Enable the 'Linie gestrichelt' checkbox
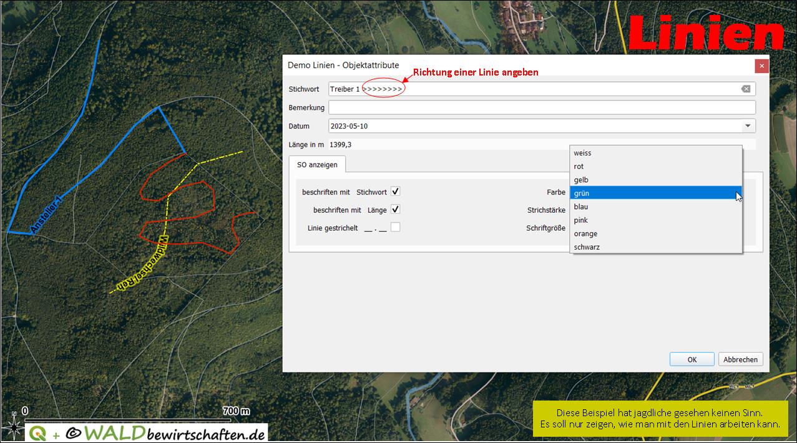Viewport: 797px width, 443px height. [395, 227]
